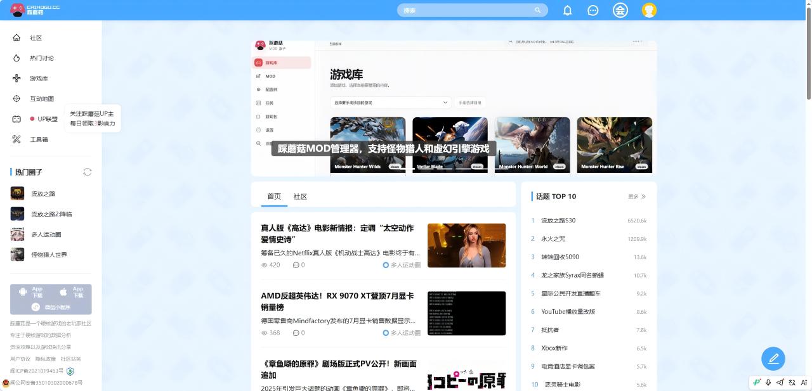Open 游戏库 in the sidebar
This screenshot has height=391, width=812.
(x=39, y=79)
